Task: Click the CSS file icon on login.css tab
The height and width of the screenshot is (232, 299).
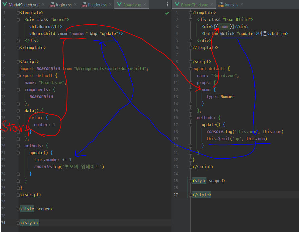Action: (52, 5)
